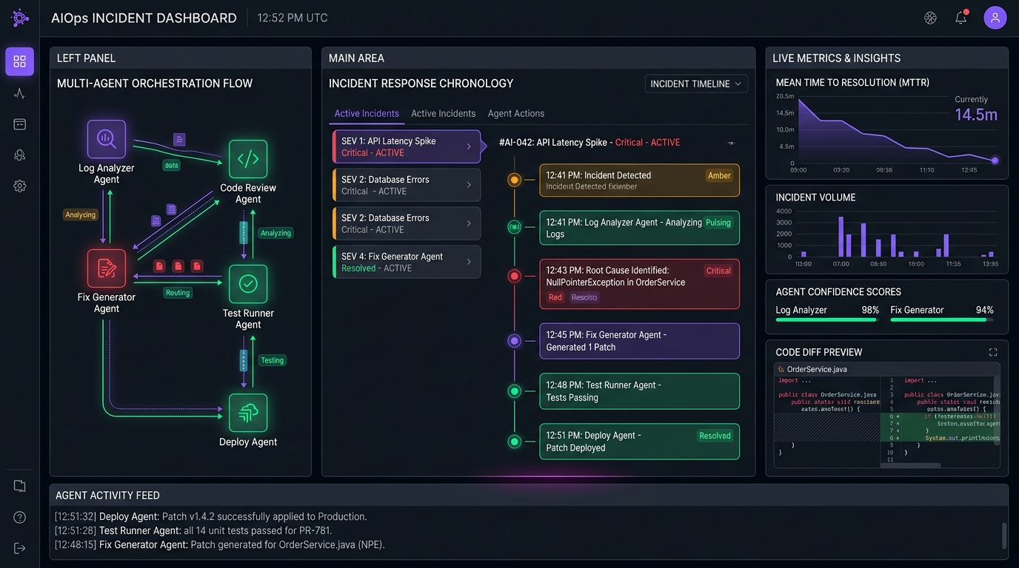
Task: Click the 12:51:28 Test Runner Agent log entry
Action: (193, 530)
